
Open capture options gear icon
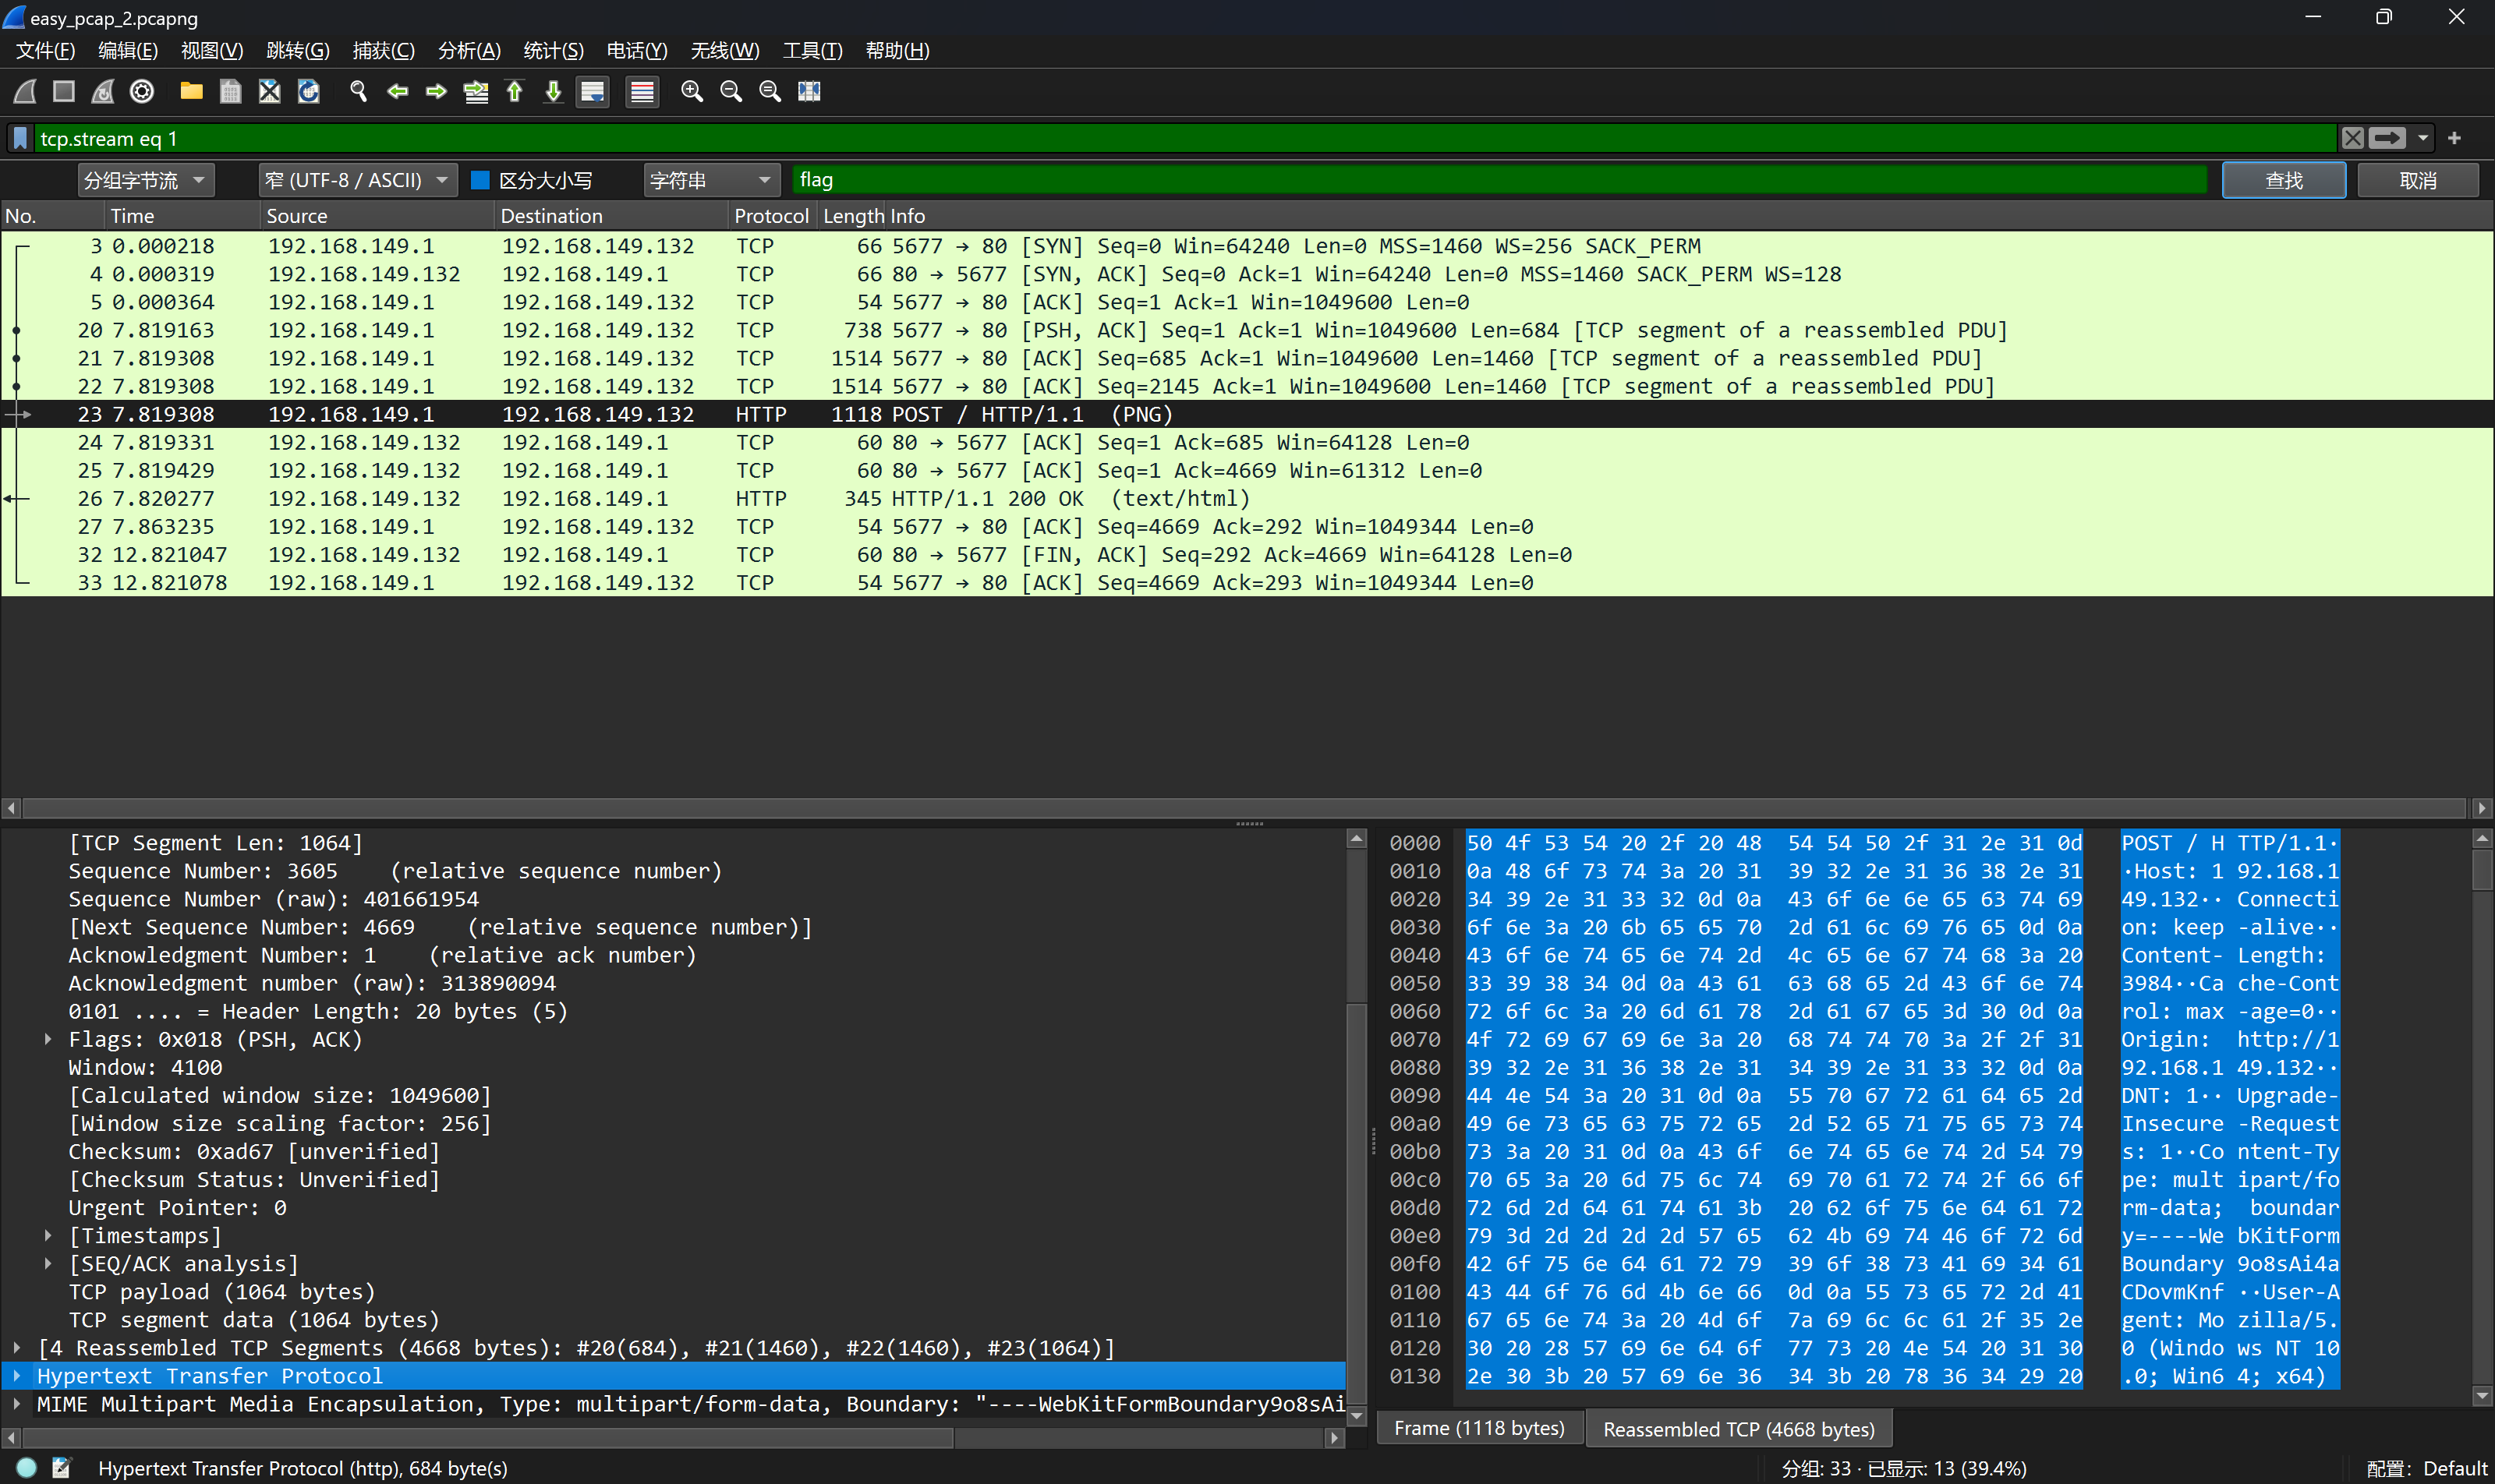tap(142, 91)
